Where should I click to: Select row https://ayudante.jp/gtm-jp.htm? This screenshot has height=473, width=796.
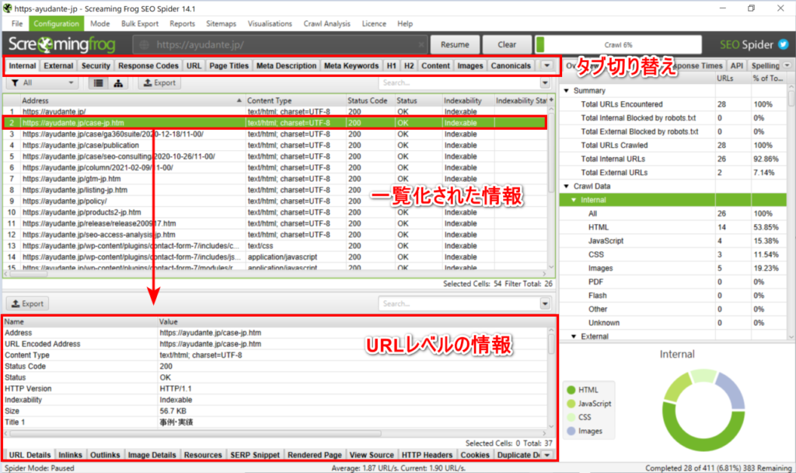tap(275, 179)
